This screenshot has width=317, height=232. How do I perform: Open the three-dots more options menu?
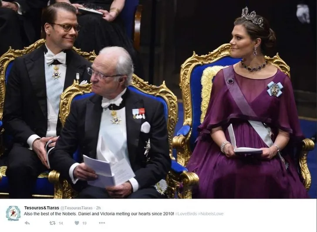tap(102, 223)
